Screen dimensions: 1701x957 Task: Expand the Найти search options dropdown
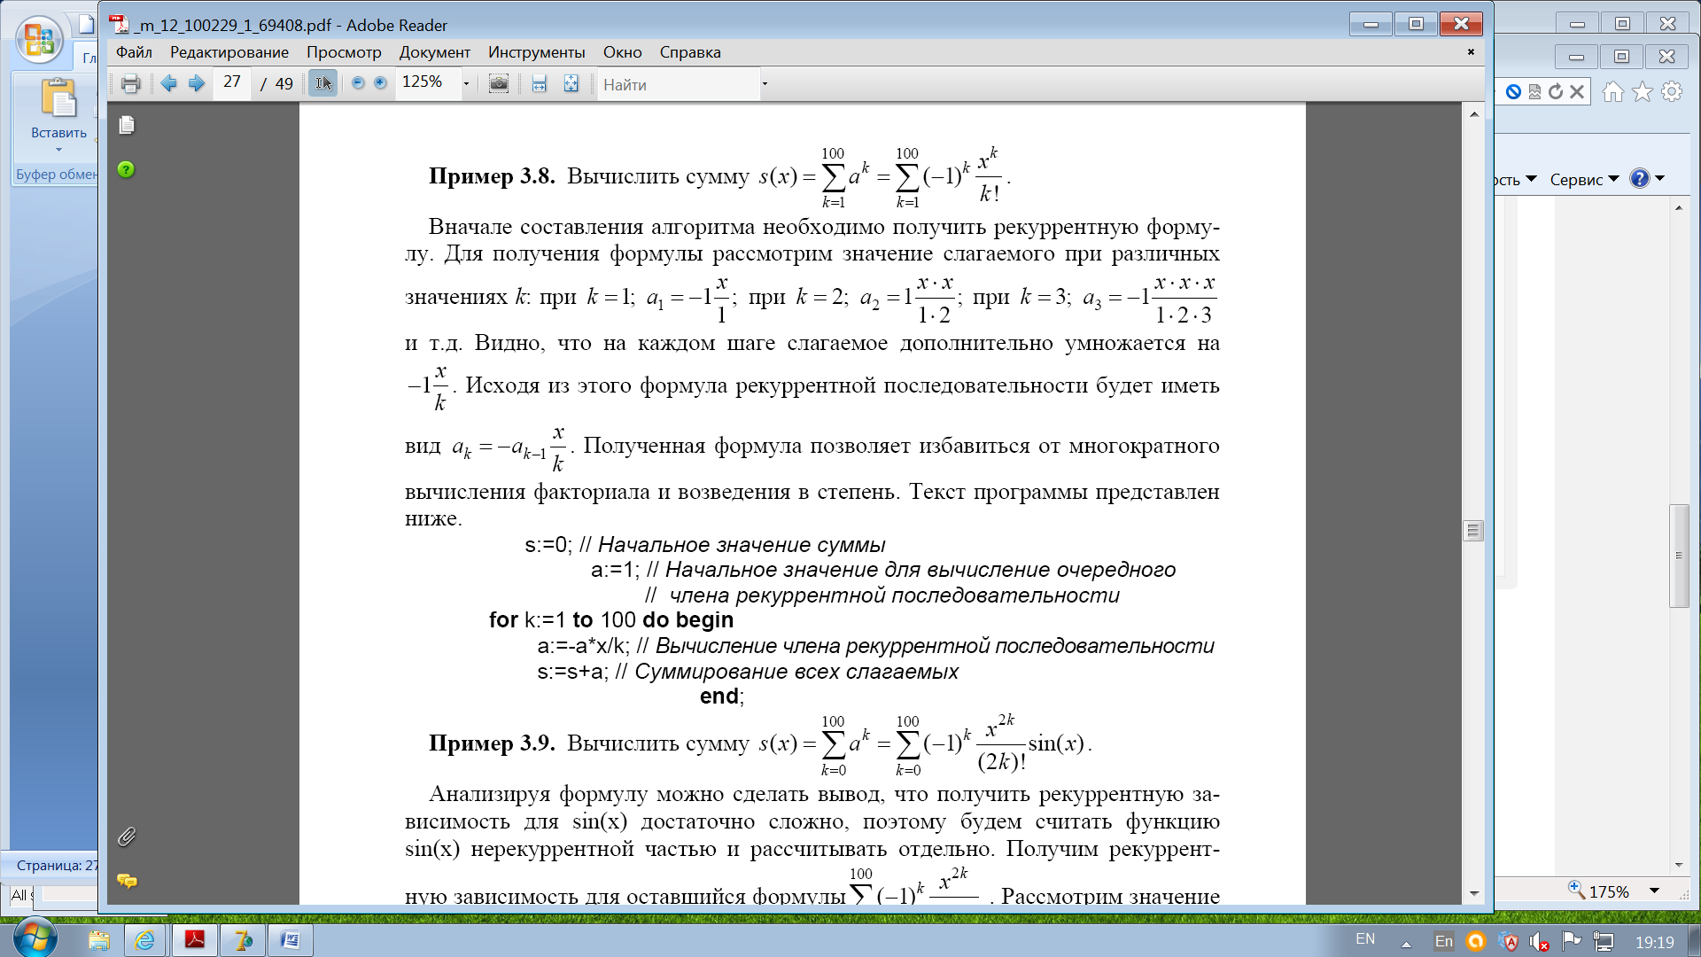tap(765, 85)
